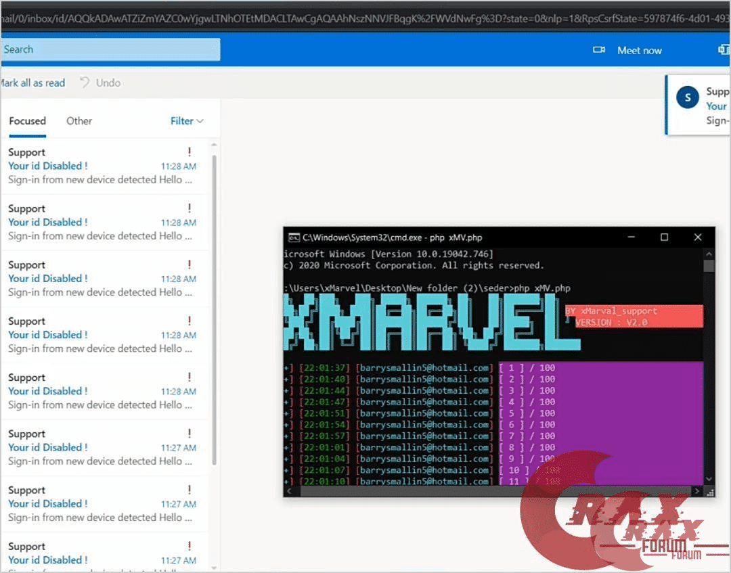Open the Filter dropdown
The image size is (731, 573).
(x=187, y=121)
